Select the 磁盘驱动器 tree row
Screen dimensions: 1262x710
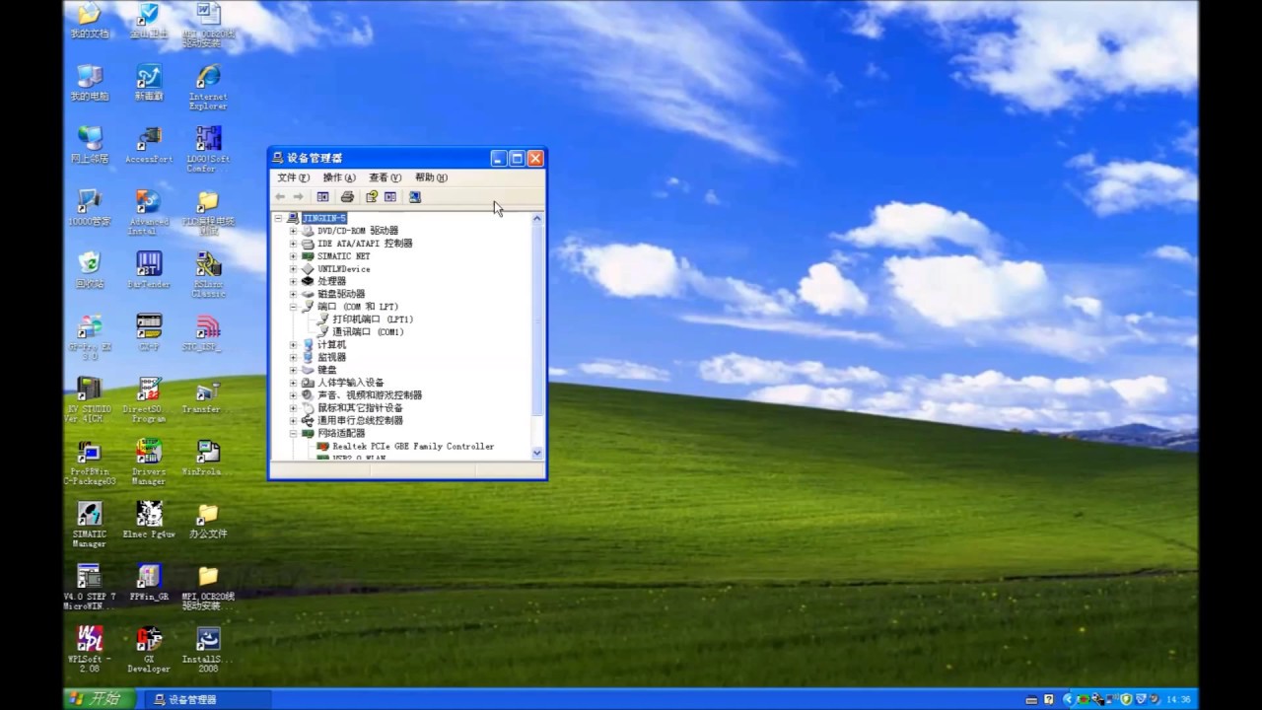click(333, 294)
